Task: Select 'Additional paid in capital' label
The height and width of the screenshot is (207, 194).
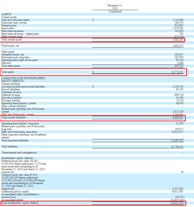Action: [15, 191]
